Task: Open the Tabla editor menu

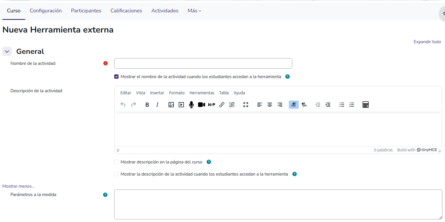Action: point(224,93)
